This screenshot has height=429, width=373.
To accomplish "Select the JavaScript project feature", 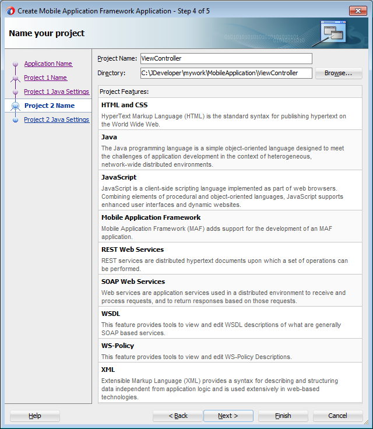I will (x=230, y=190).
